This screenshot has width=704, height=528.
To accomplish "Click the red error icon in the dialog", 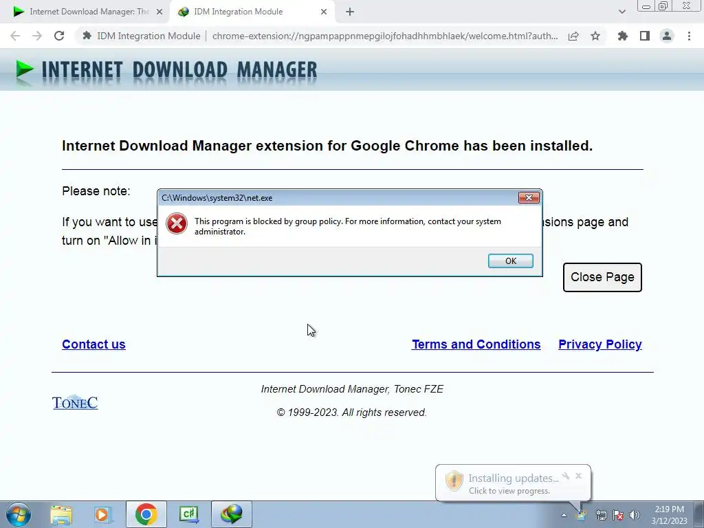I will (x=177, y=223).
